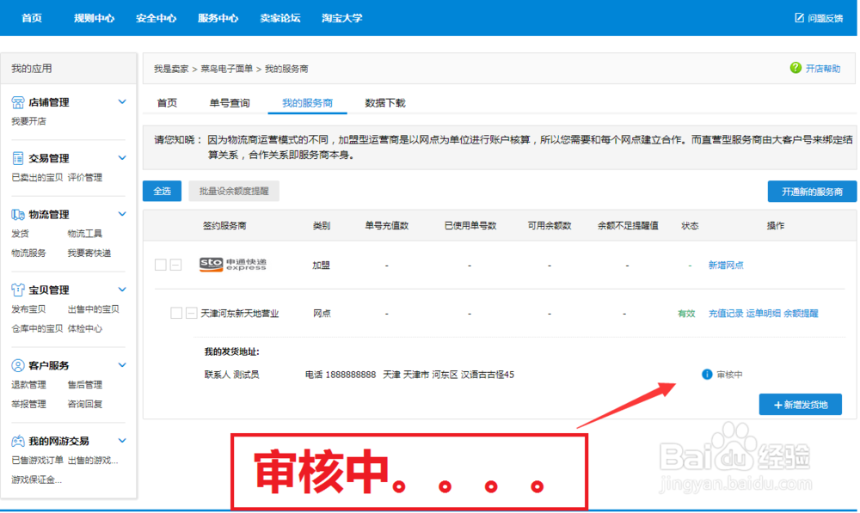Collapse the 申通快递 row with minus box
Viewport: 860px width, 513px height.
tap(175, 265)
